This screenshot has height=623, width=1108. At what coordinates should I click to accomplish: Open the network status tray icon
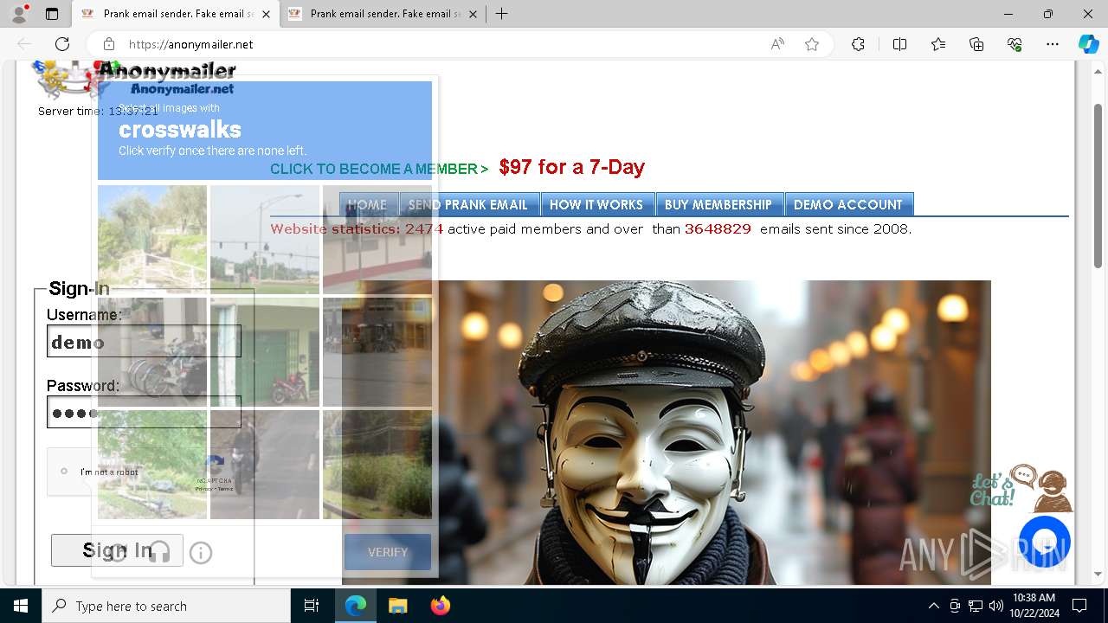click(x=976, y=606)
